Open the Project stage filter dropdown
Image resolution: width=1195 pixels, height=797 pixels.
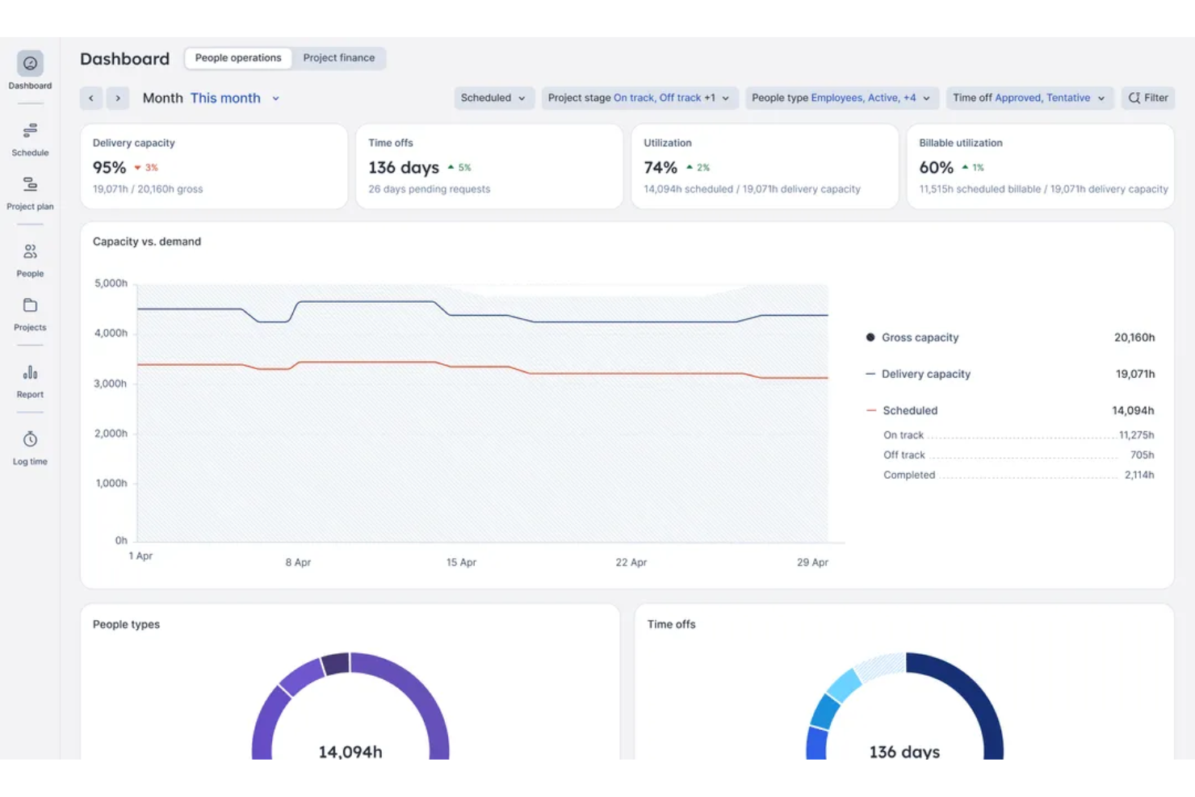pos(639,98)
